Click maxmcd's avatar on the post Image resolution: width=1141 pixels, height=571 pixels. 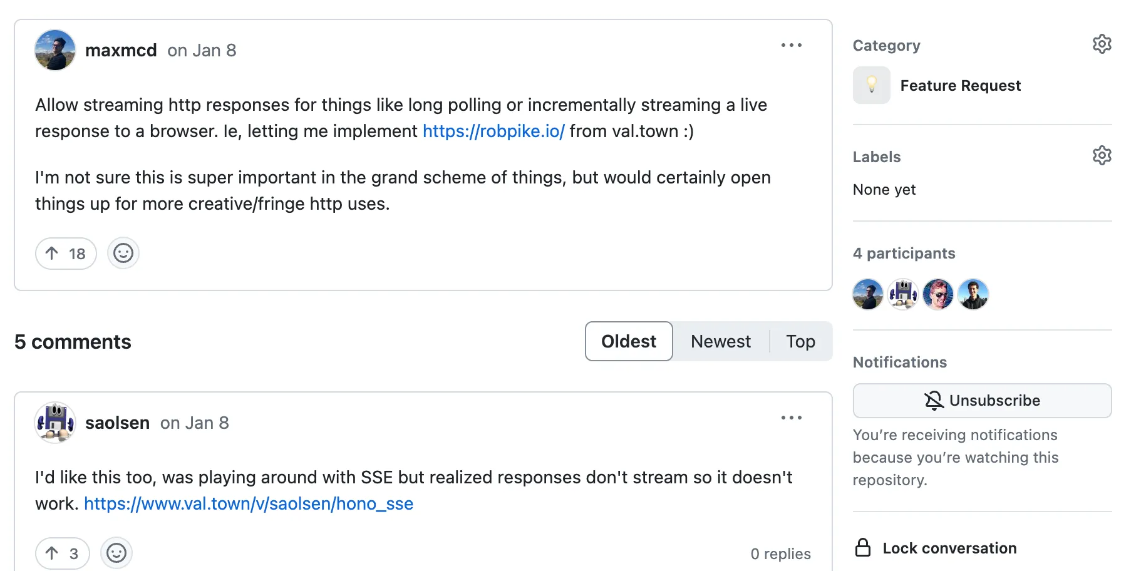tap(55, 50)
